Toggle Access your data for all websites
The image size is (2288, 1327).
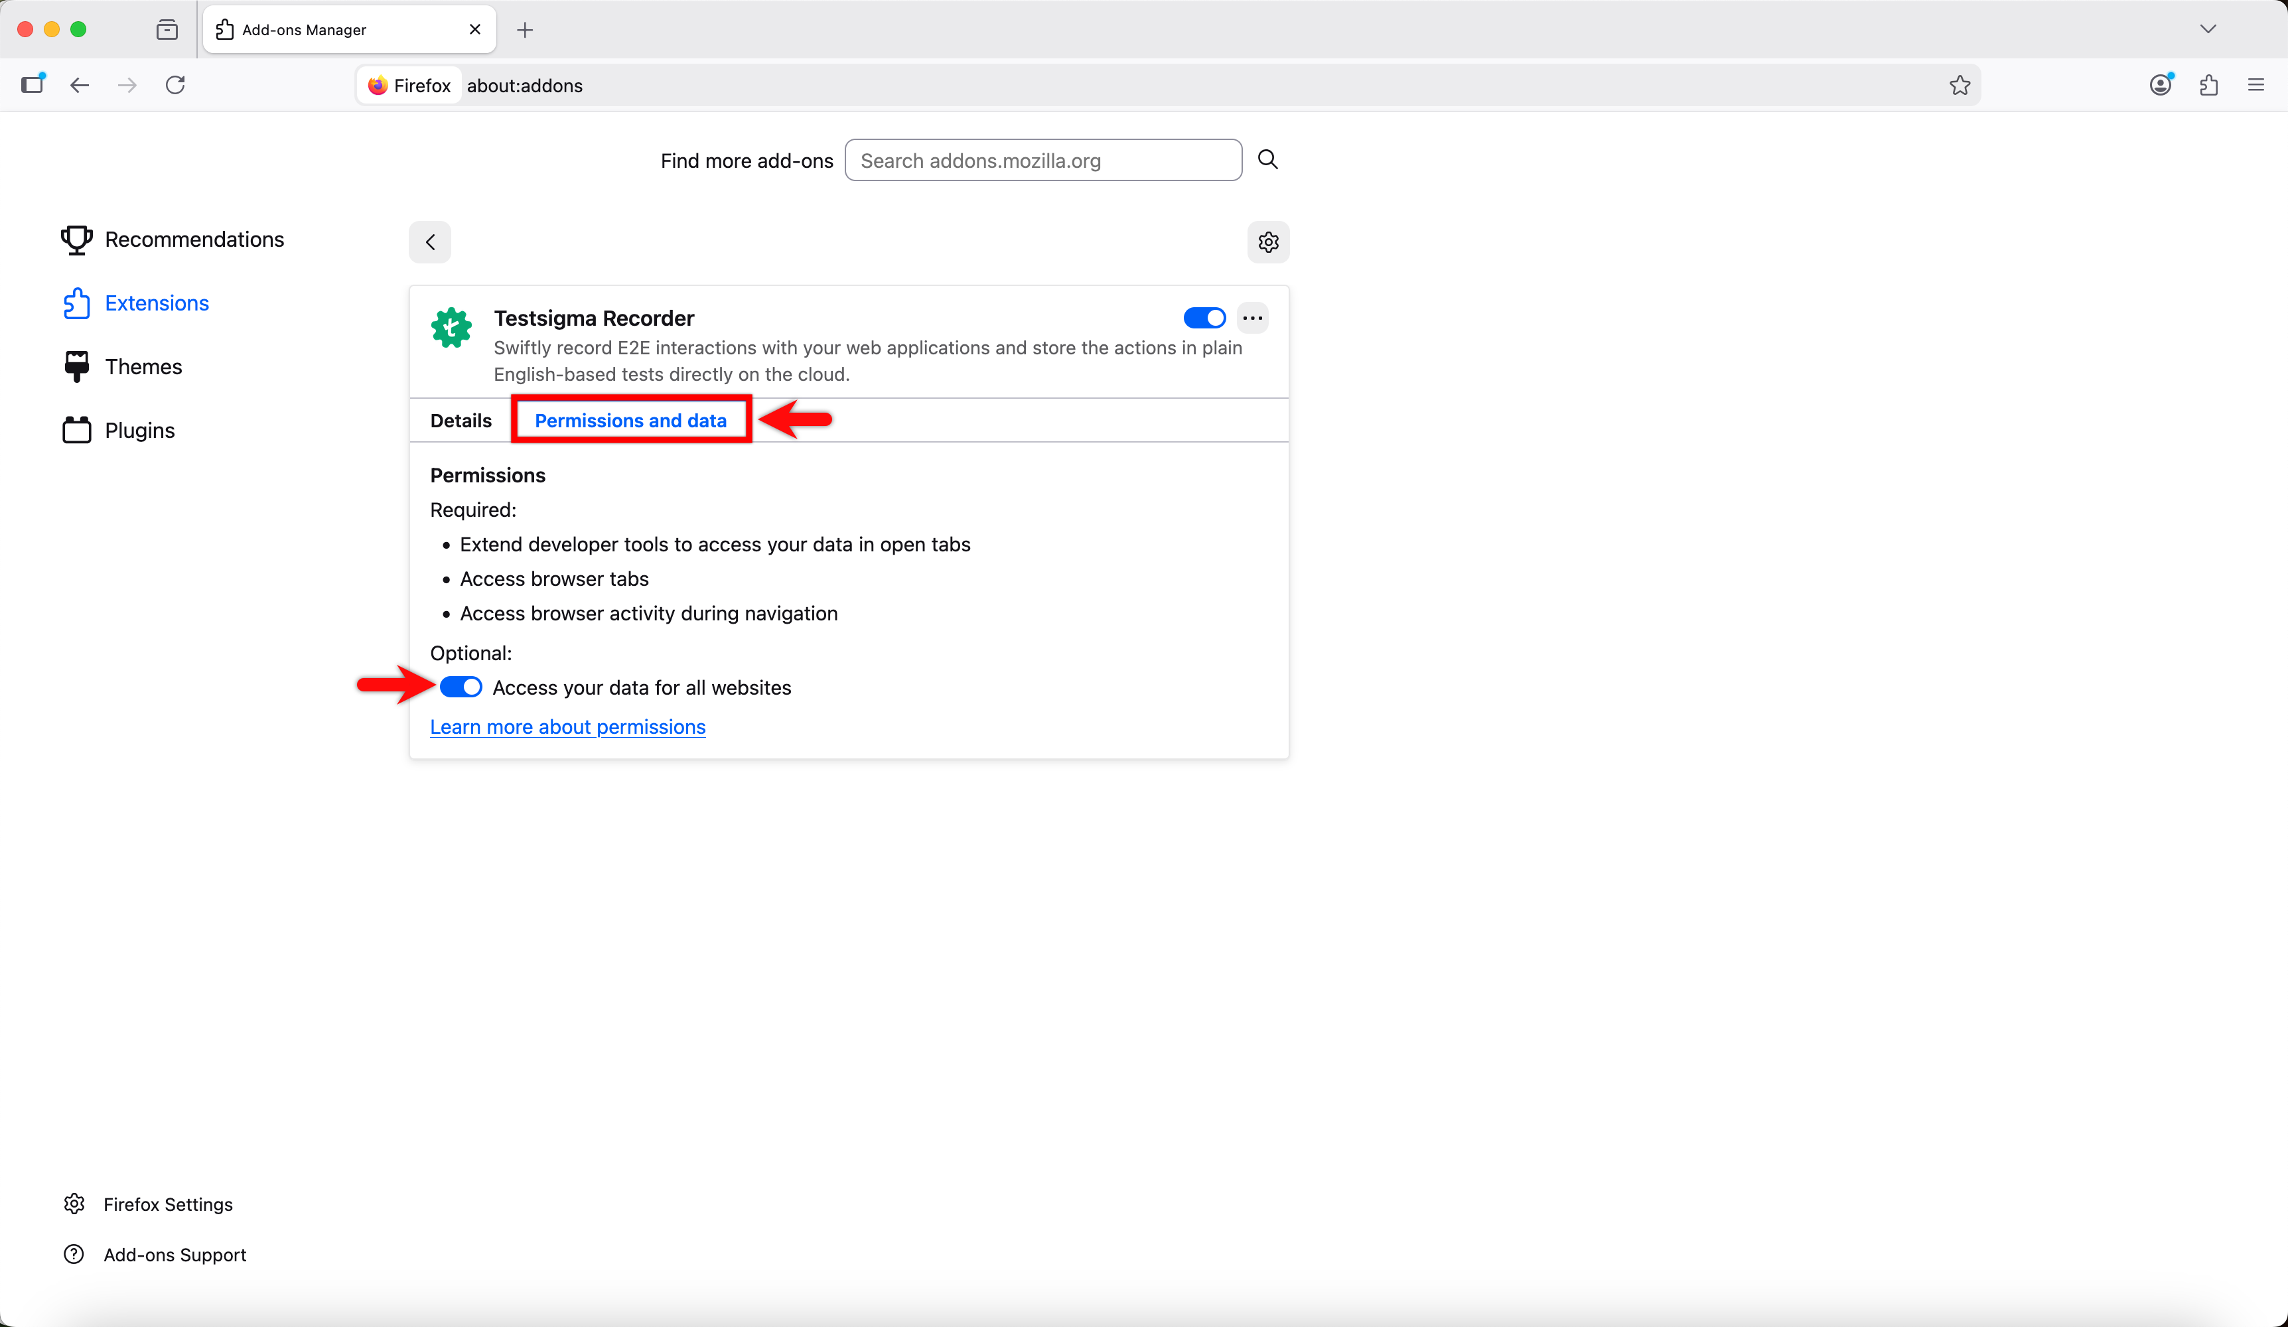coord(461,687)
